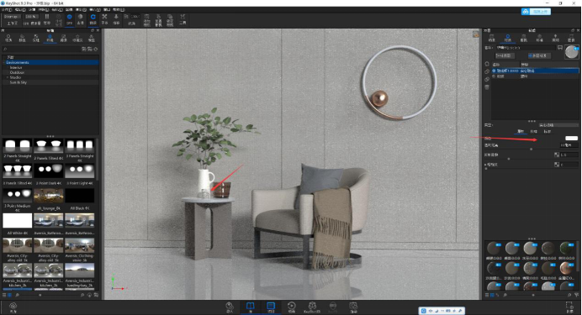Click the KeyVR icon in bottom bar
This screenshot has height=315, width=582.
click(333, 307)
